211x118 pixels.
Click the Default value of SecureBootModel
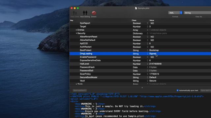153,77
